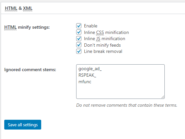Click the Don't minify feeds label text
This screenshot has height=139, width=185.
pos(102,45)
